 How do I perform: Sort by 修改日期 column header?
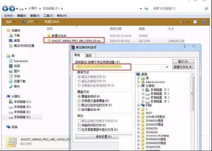tap(116, 29)
